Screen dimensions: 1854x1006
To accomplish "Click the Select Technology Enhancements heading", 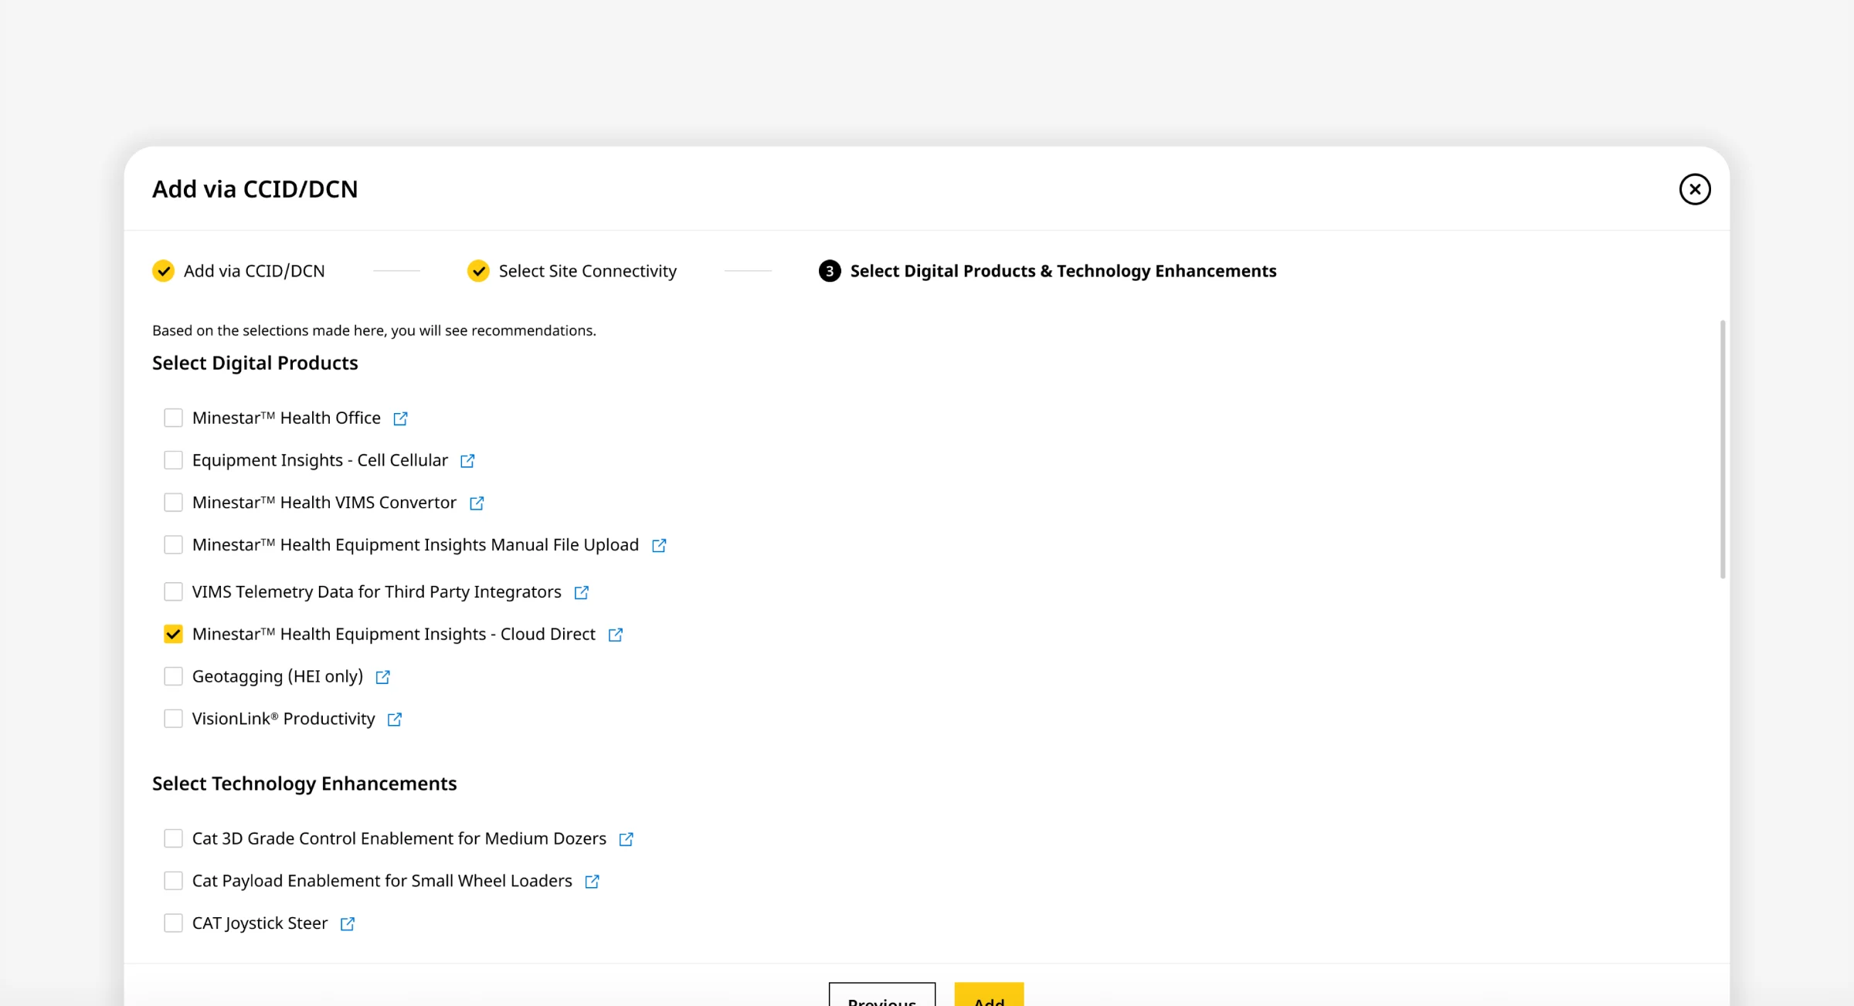I will tap(304, 784).
